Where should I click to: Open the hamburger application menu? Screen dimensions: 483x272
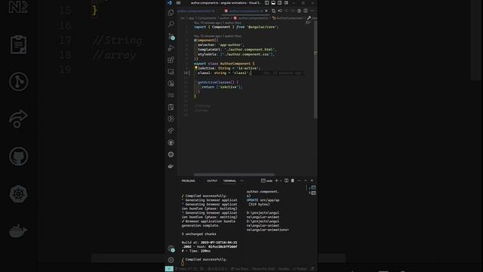178,3
